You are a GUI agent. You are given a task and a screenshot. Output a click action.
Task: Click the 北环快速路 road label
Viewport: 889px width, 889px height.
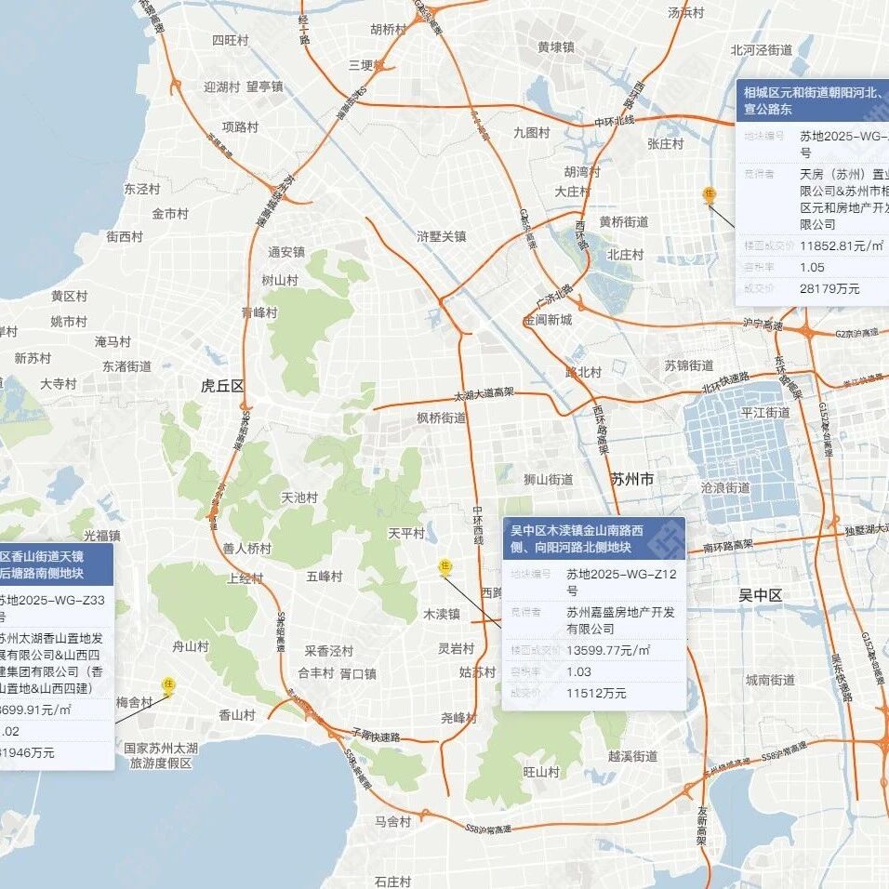point(725,383)
